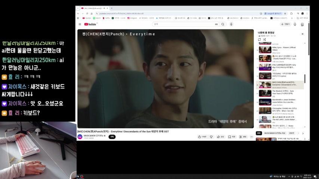Open the Create (만들기) button
This screenshot has height=179, width=319.
pos(285,24)
